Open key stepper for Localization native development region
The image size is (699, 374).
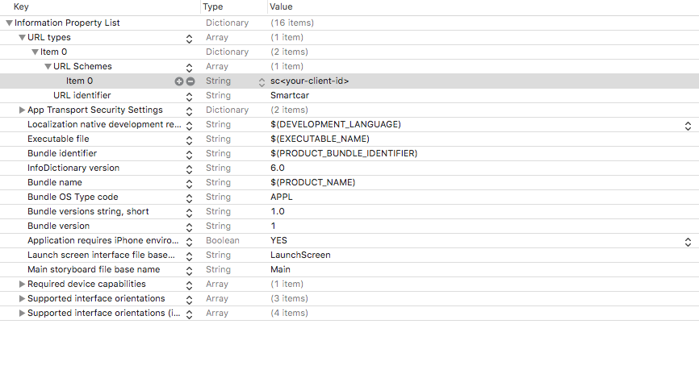coord(189,126)
